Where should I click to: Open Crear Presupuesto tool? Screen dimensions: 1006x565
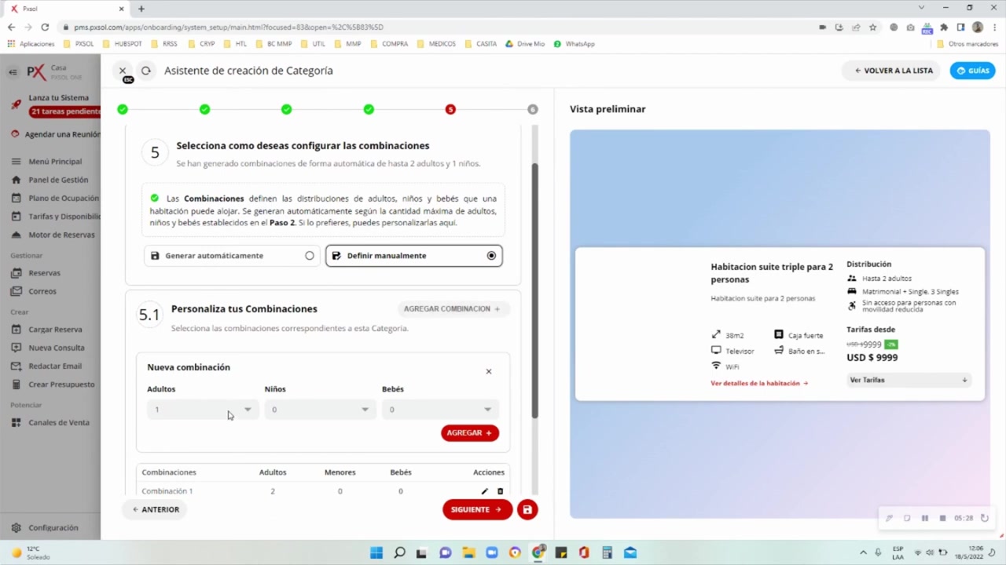61,384
